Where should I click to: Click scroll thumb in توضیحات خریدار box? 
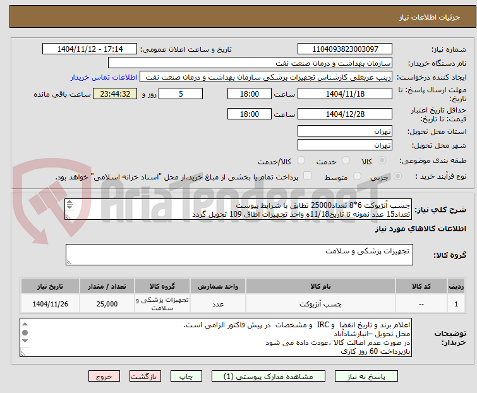(x=25, y=332)
